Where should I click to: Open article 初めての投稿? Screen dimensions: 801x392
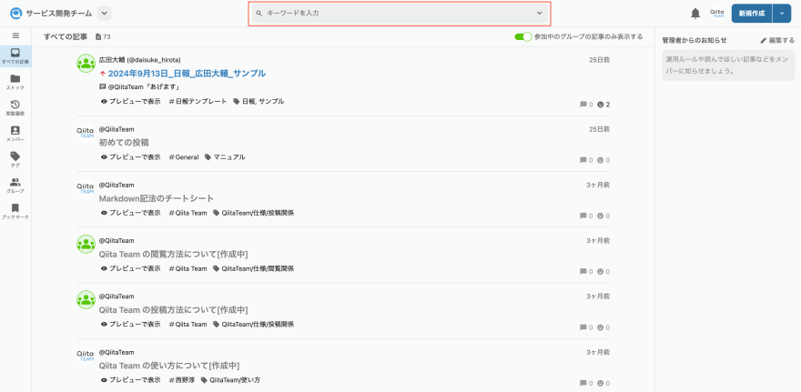coord(124,143)
